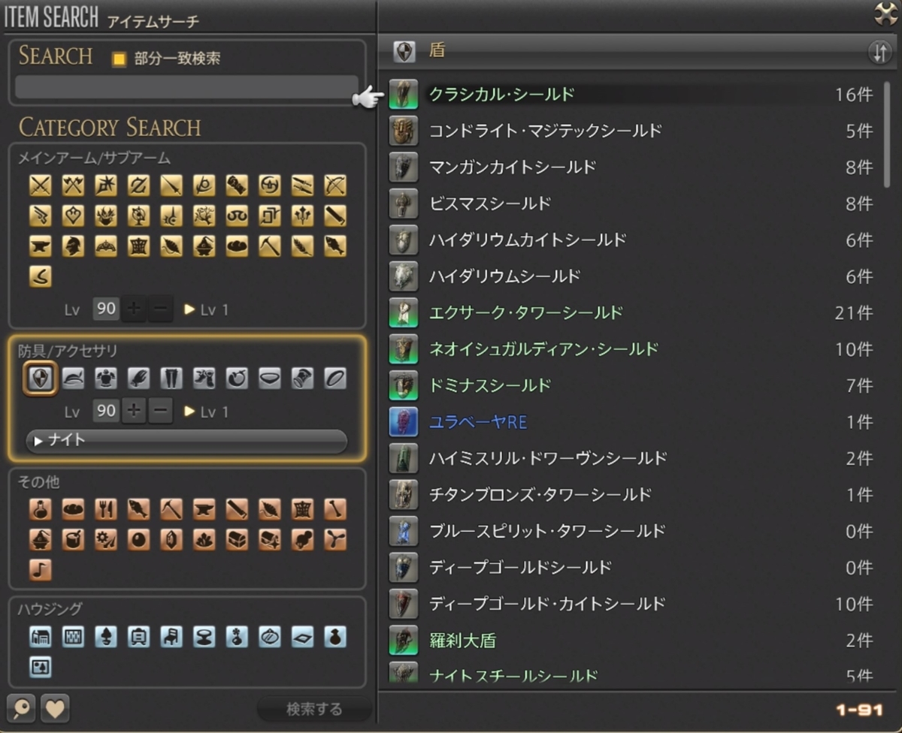Choose ビスマスシールド from results
Screen dimensions: 902x733
coord(633,204)
